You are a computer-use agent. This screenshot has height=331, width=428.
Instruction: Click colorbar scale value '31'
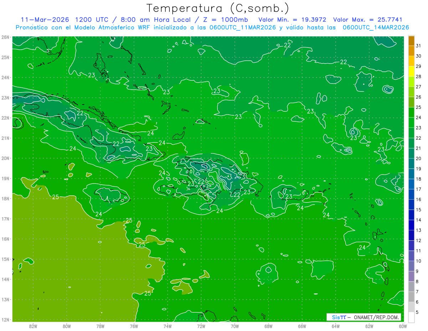pyautogui.click(x=418, y=46)
